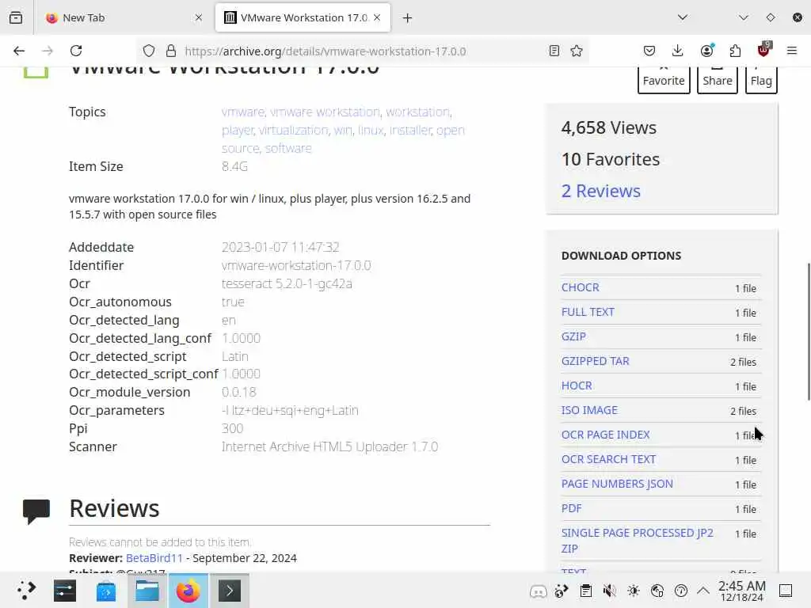The width and height of the screenshot is (811, 608).
Task: Open Firefox View icon in tab bar
Action: 16,17
